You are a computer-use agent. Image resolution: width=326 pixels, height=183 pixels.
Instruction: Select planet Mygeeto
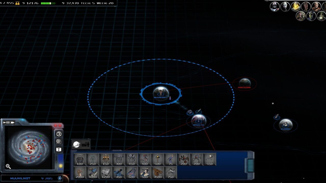pos(198,121)
